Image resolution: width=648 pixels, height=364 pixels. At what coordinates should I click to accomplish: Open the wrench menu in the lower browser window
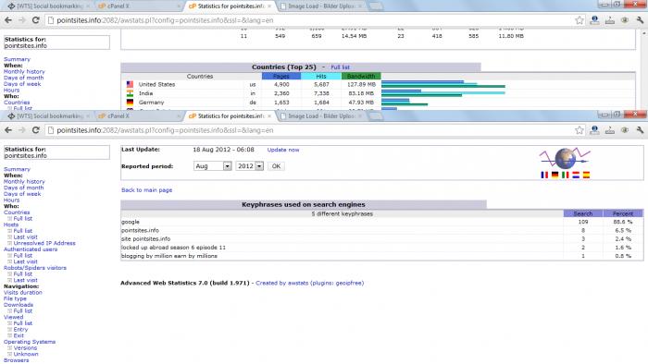pyautogui.click(x=641, y=130)
